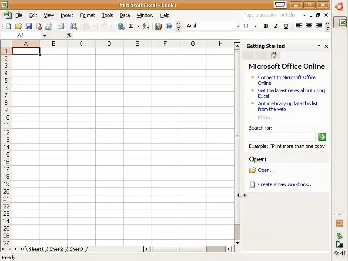The width and height of the screenshot is (348, 261).
Task: Sort ascending with the A-Z icon
Action: click(x=146, y=26)
